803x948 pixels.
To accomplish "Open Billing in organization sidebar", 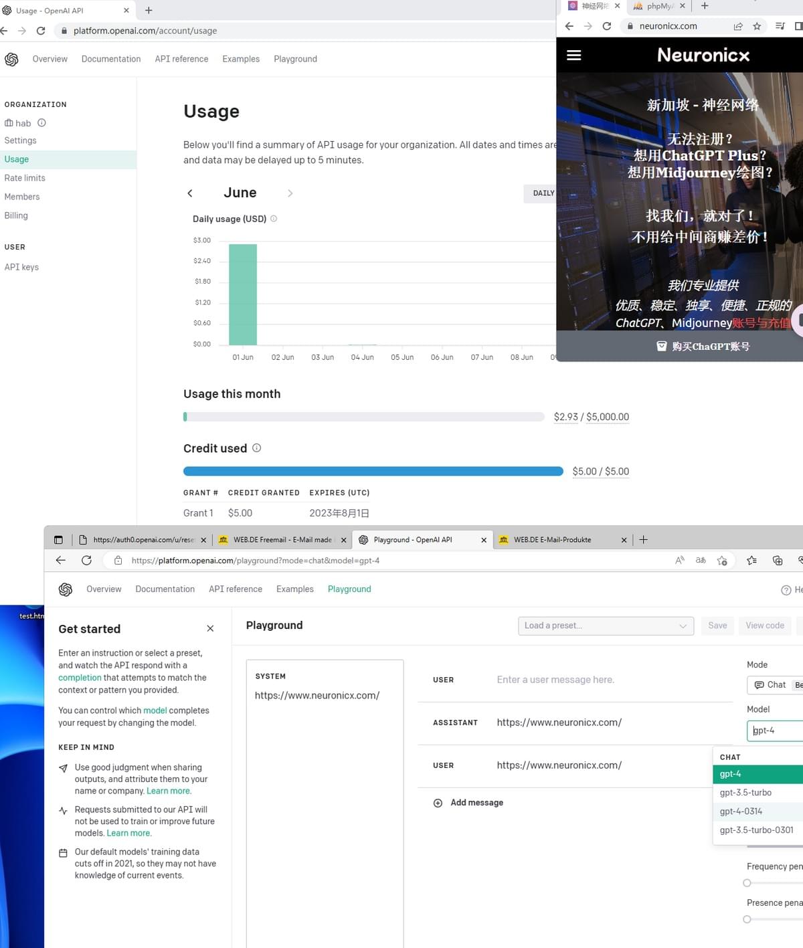I will (16, 215).
